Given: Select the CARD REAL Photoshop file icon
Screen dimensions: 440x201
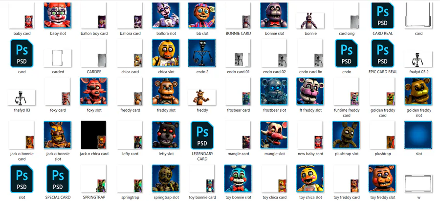Looking at the screenshot, I should tap(382, 16).
